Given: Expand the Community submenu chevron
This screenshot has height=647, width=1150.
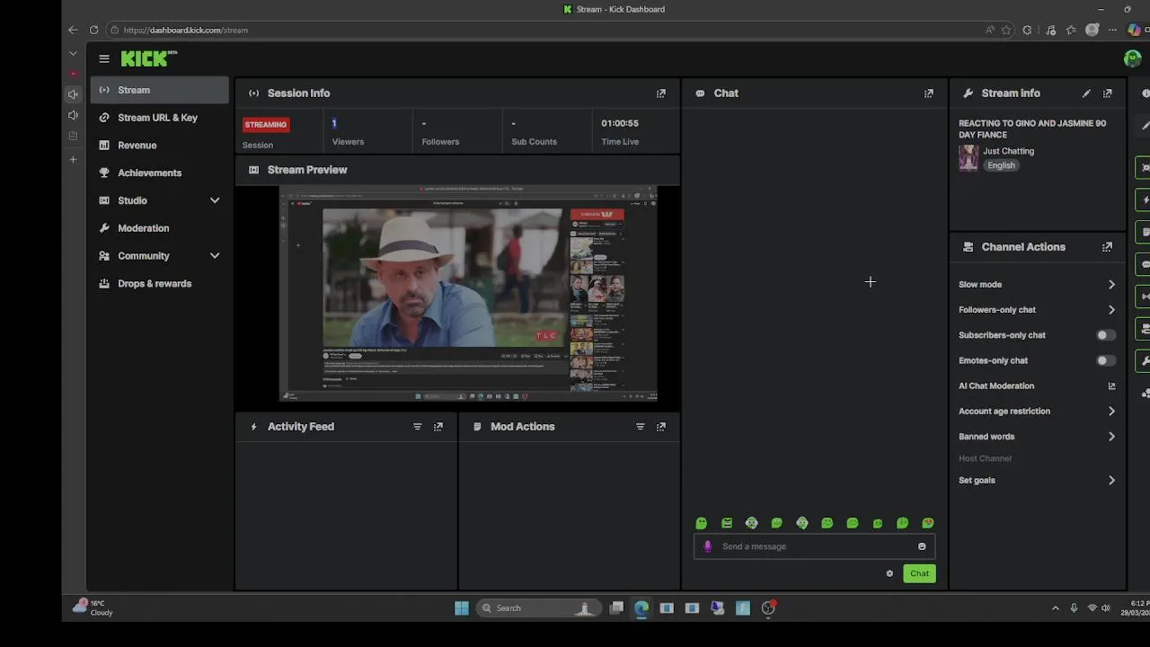Looking at the screenshot, I should (215, 256).
